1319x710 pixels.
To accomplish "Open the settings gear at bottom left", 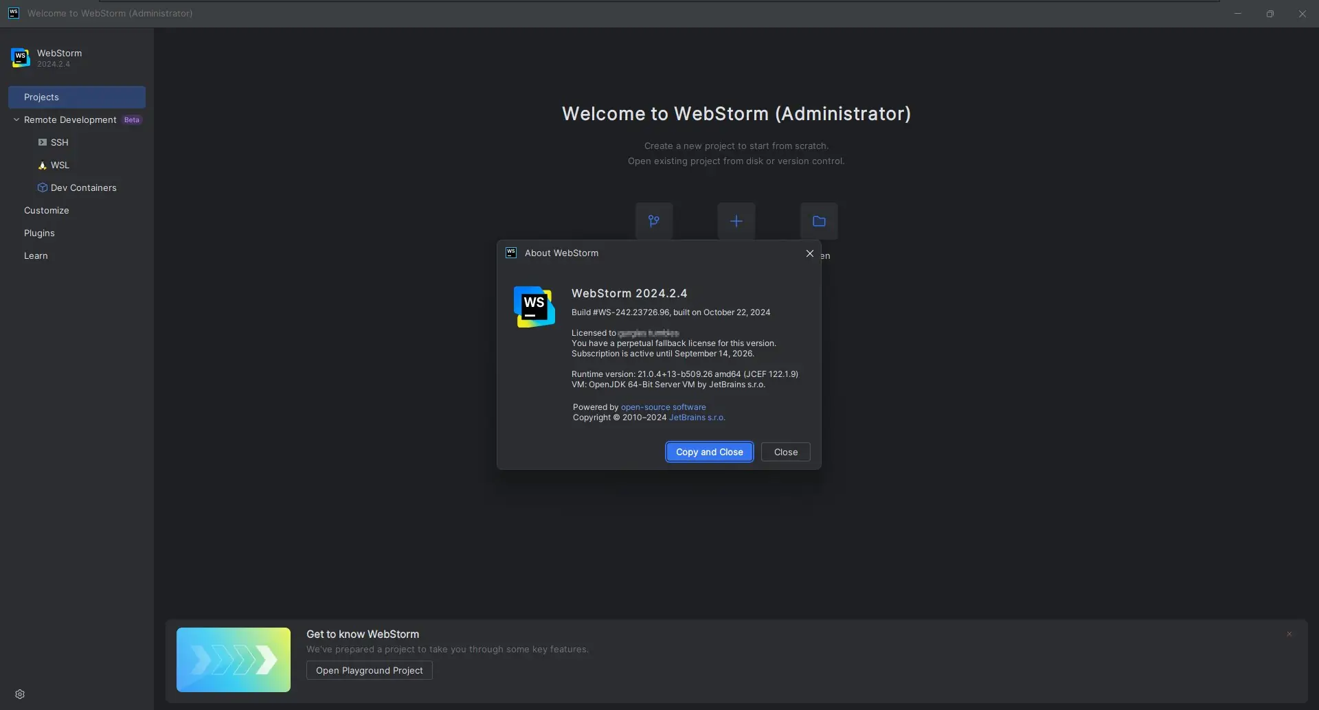I will click(x=21, y=694).
